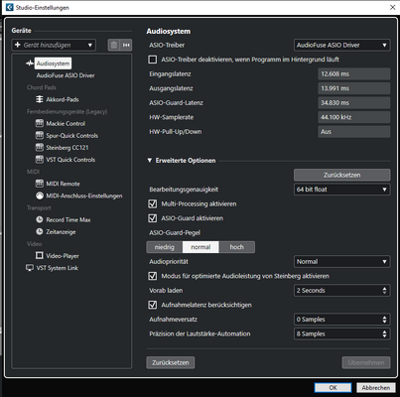Select the Akkord-Pads icon entry

pyautogui.click(x=40, y=99)
